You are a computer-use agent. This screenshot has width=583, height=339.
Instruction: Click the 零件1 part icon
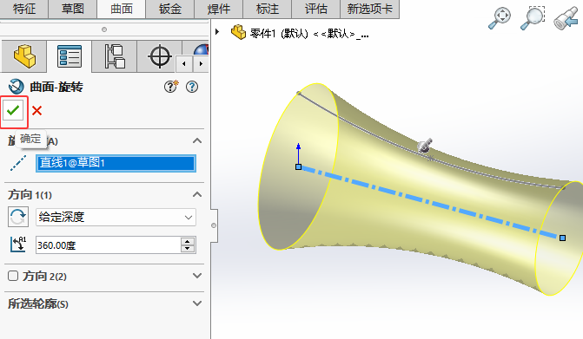[238, 32]
